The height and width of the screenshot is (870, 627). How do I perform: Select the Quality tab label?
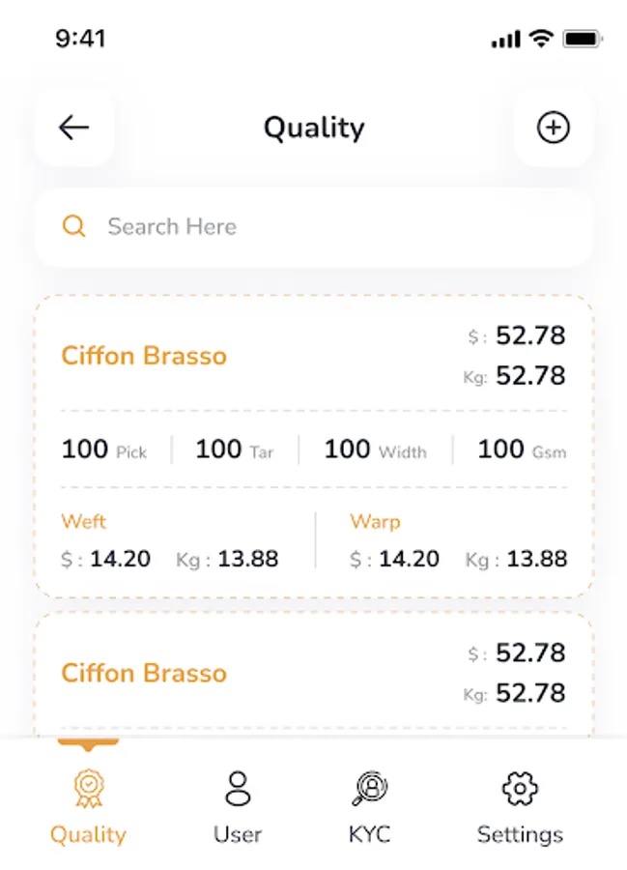click(x=88, y=834)
